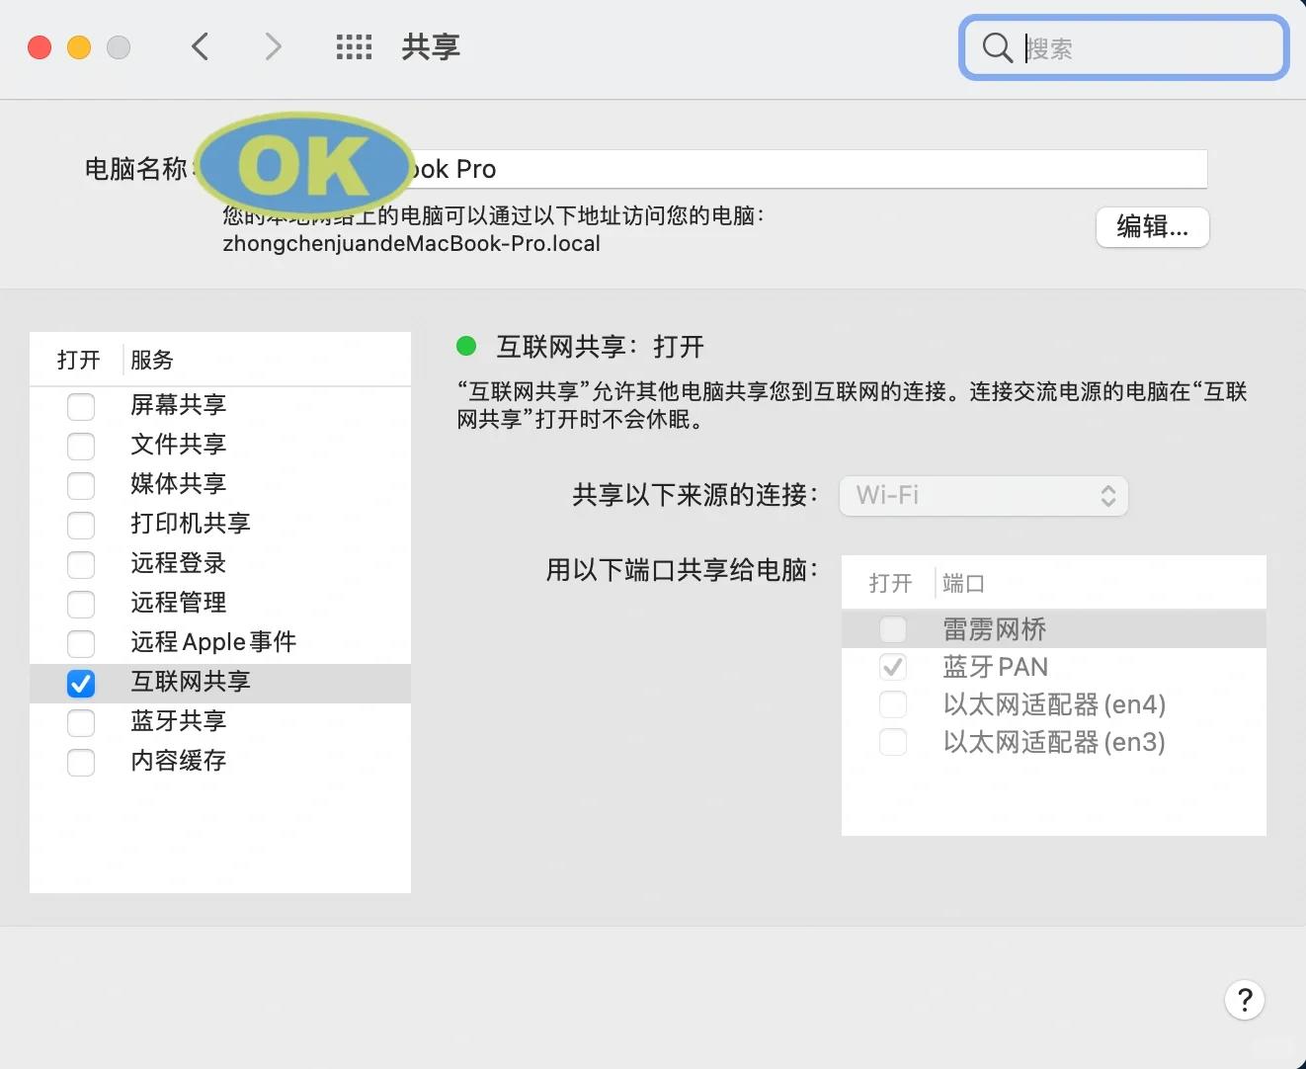Enable 屏幕共享 checkbox

coord(81,406)
